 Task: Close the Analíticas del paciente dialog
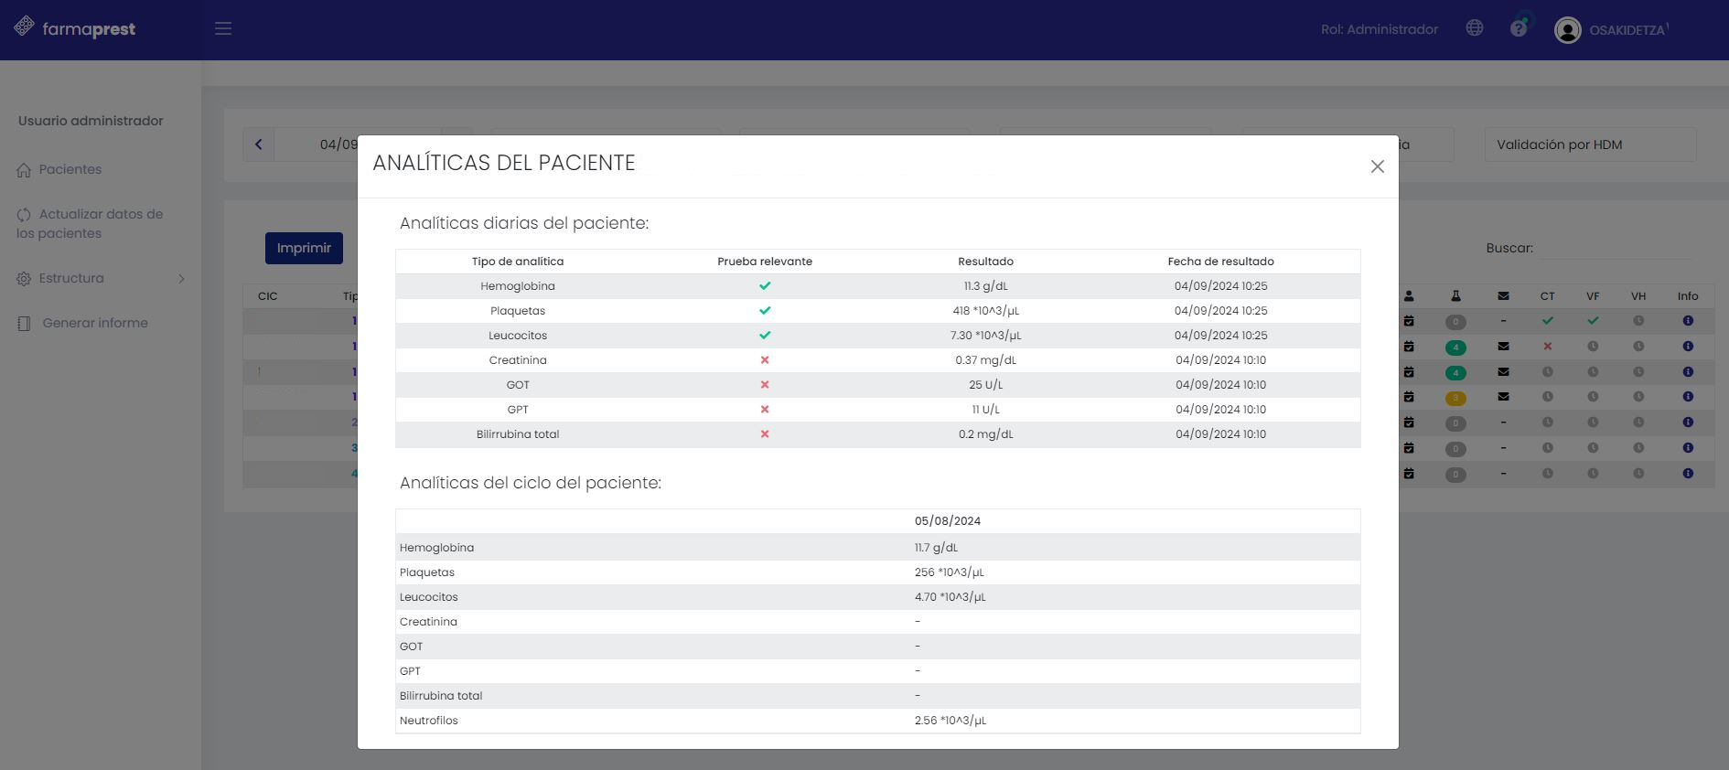[1377, 166]
